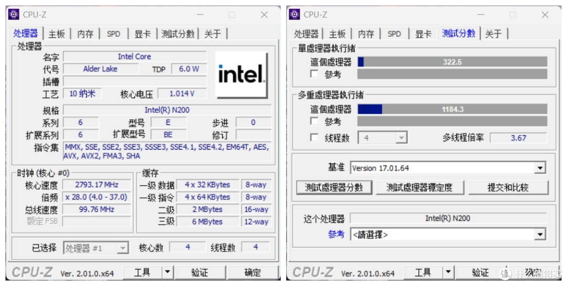Click 扩展型号 value BE
The height and width of the screenshot is (286, 567).
point(168,134)
